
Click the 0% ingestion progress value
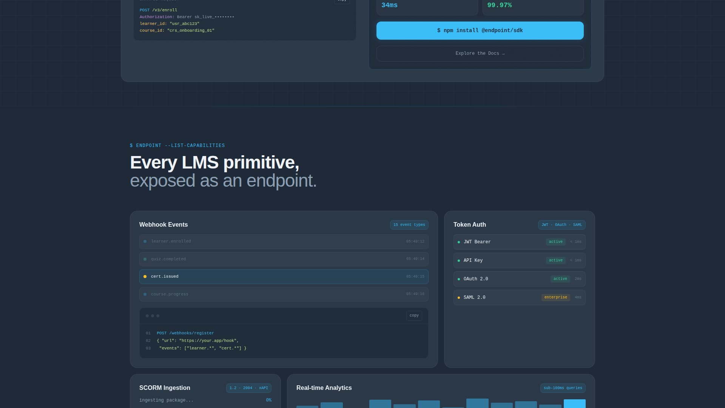click(x=268, y=400)
